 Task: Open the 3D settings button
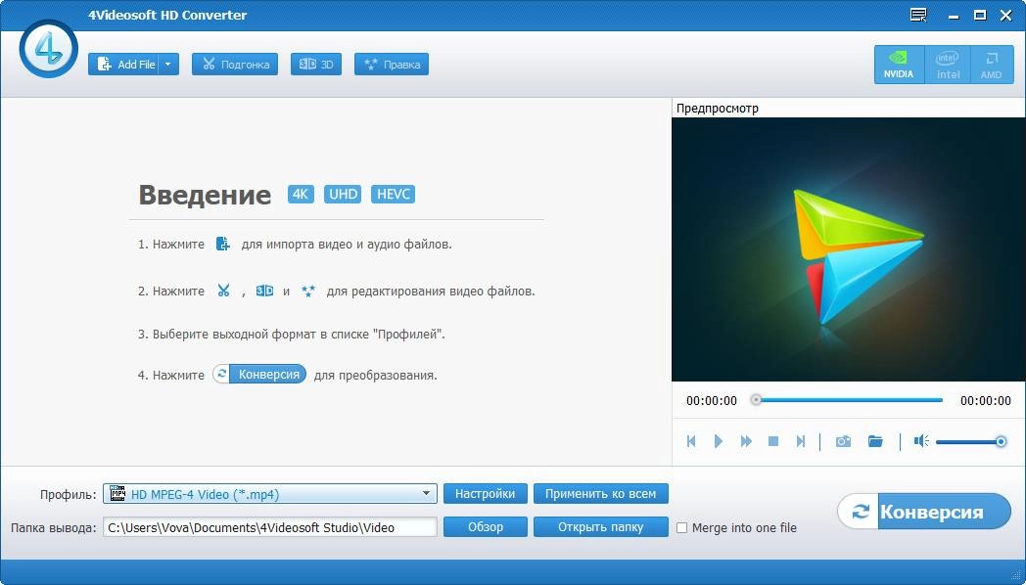(316, 64)
